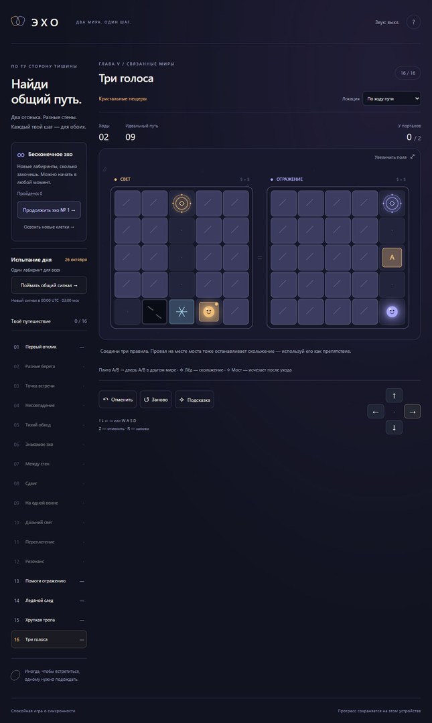Click the ice snowflake tile

182,312
